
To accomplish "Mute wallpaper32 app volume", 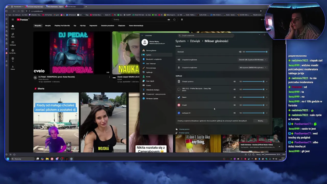I will 234,113.
